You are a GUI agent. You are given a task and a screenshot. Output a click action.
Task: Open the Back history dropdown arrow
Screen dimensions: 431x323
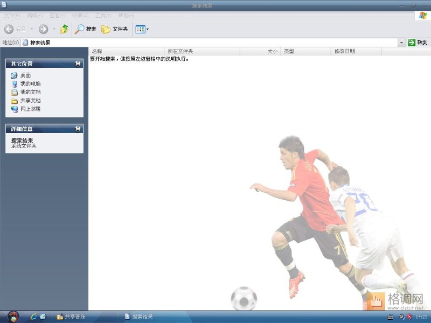tap(32, 29)
